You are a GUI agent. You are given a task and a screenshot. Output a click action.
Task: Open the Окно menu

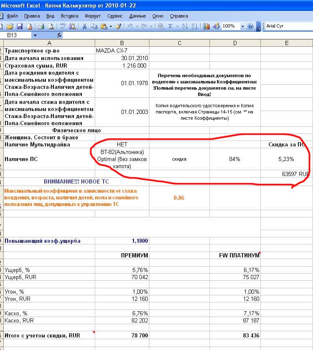[158, 16]
